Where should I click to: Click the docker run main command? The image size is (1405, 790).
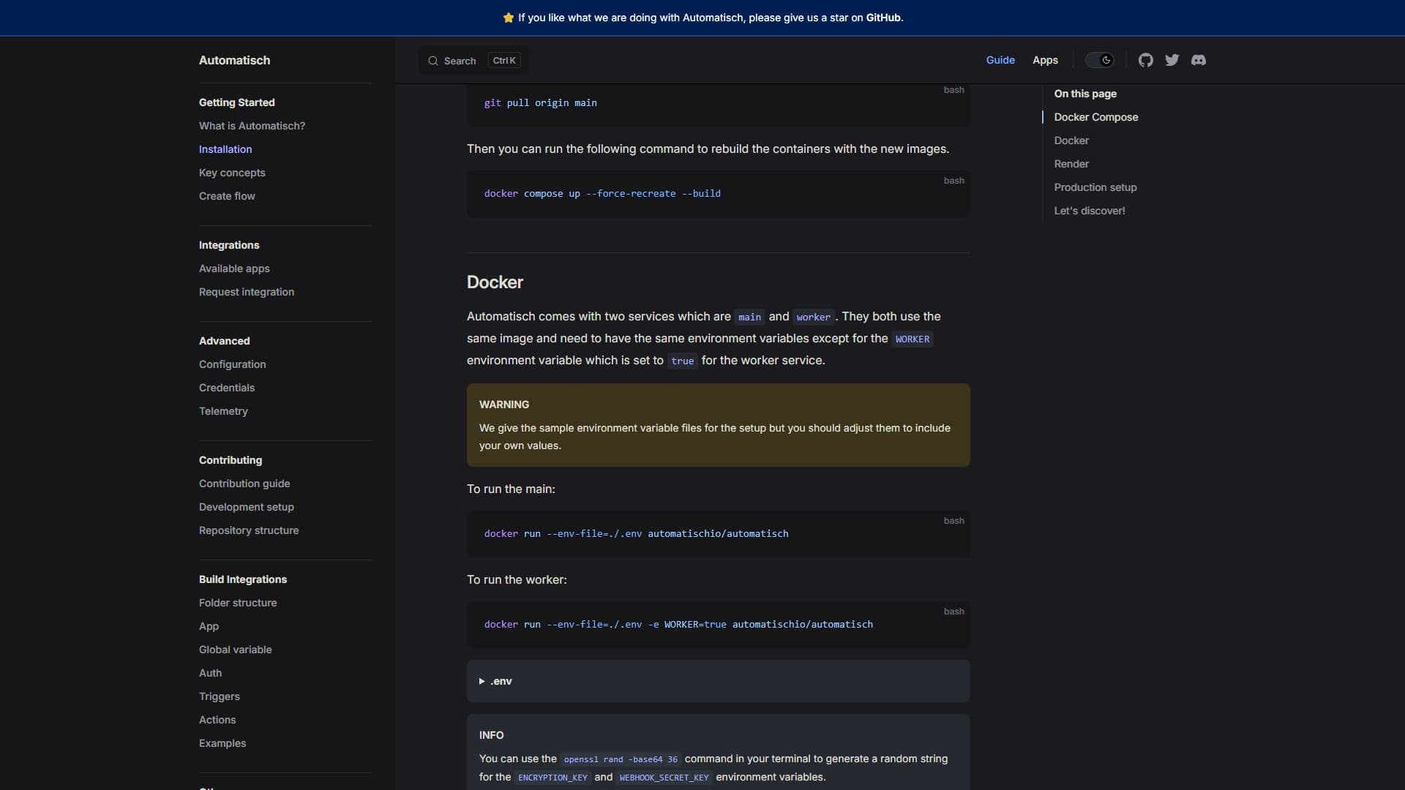[x=636, y=534]
